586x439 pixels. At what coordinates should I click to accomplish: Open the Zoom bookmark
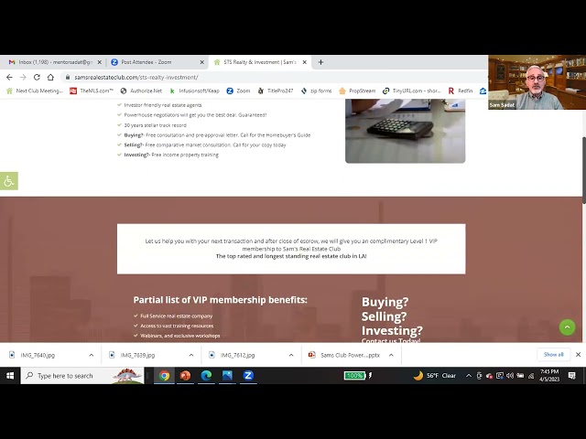(x=238, y=91)
